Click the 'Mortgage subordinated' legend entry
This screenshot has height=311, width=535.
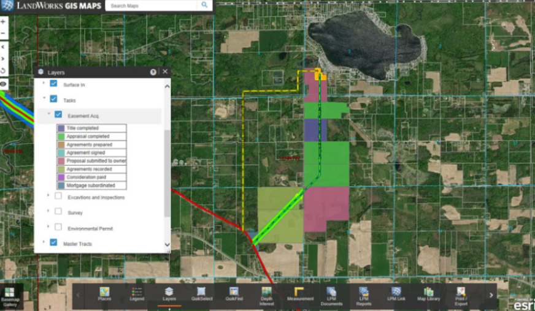(x=91, y=185)
